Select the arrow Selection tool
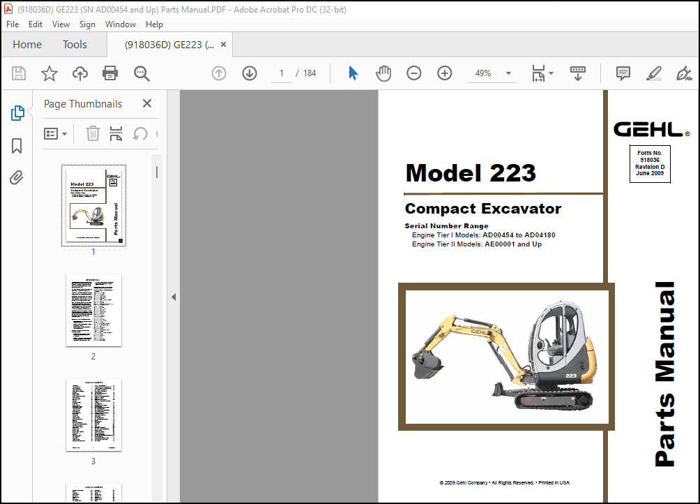This screenshot has height=504, width=700. (353, 73)
